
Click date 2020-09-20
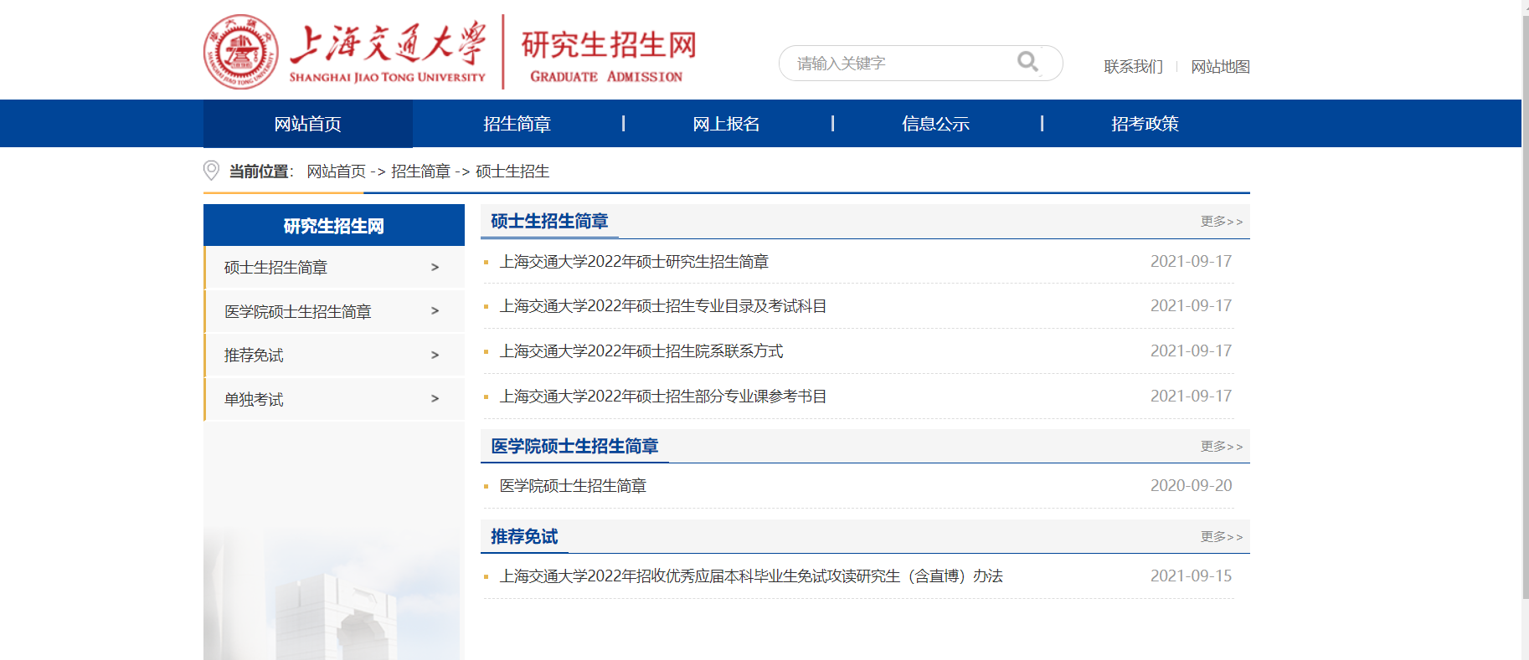pyautogui.click(x=1191, y=486)
